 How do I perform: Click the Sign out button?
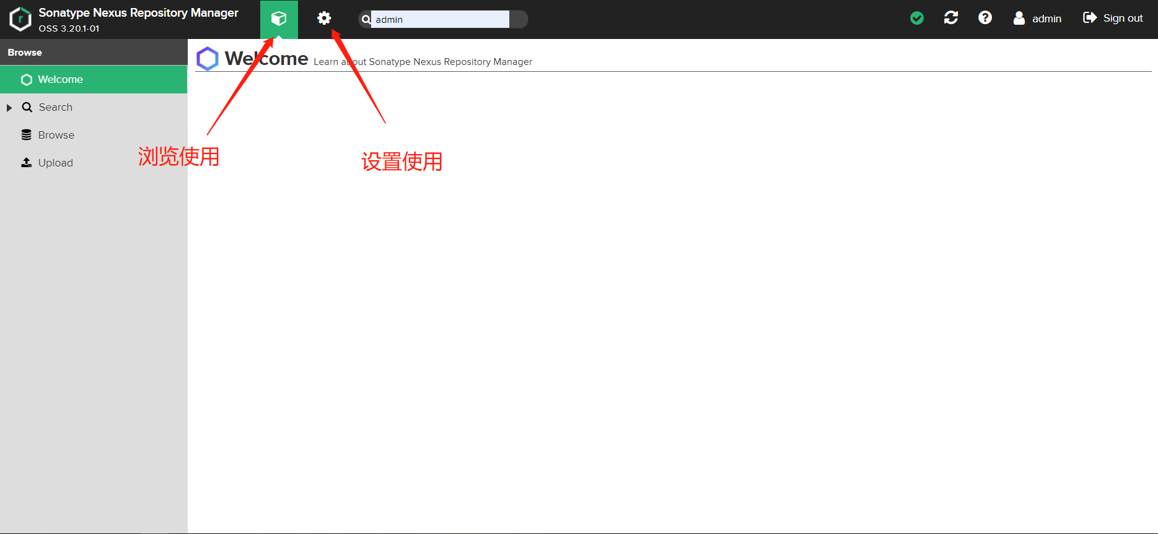point(1113,18)
